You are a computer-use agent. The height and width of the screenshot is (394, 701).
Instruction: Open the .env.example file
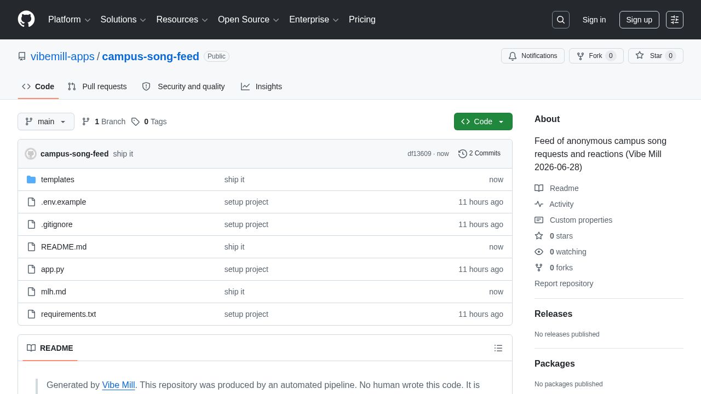tap(64, 202)
